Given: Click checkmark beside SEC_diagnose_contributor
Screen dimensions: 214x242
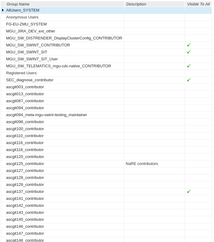Looking at the screenshot, I should tap(189, 80).
